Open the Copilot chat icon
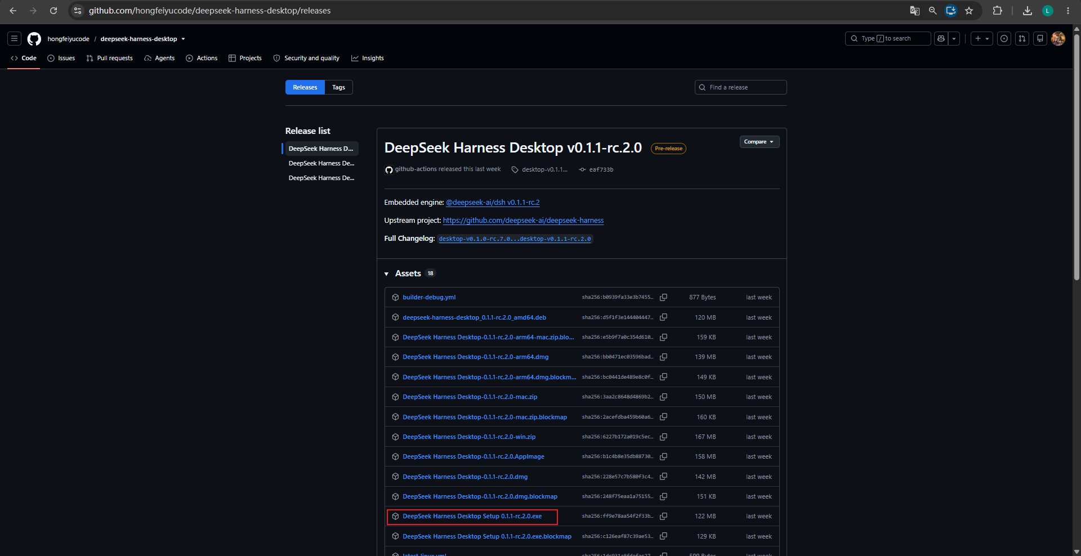This screenshot has width=1081, height=556. click(941, 39)
